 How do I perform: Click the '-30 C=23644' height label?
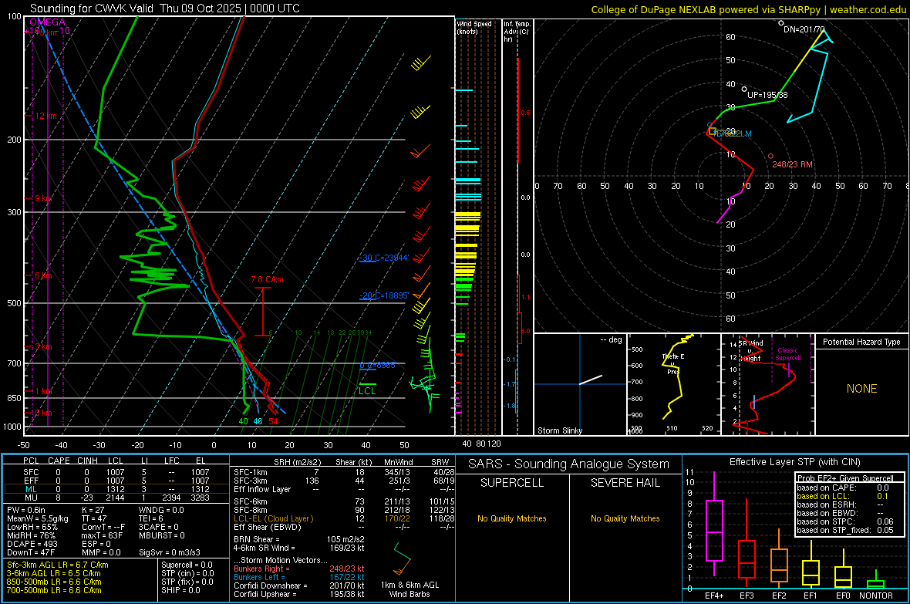pyautogui.click(x=383, y=258)
